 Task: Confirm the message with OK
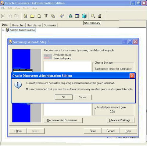pos(64,97)
